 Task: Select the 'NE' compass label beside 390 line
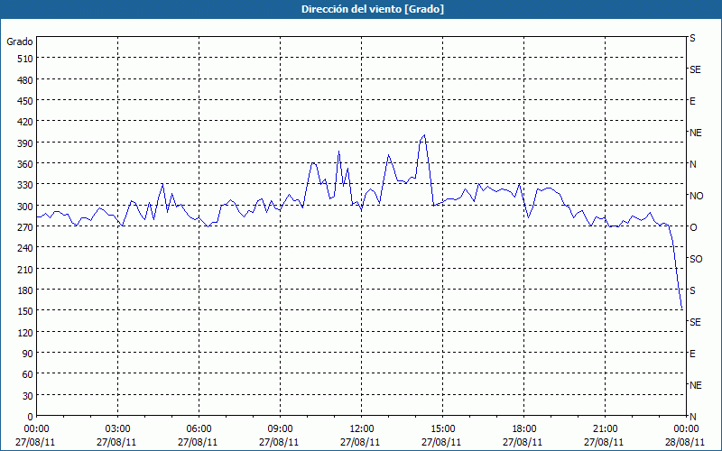[695, 133]
